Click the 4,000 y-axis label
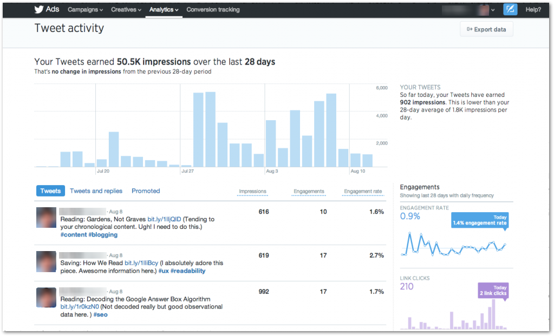554x336 pixels. click(x=382, y=116)
